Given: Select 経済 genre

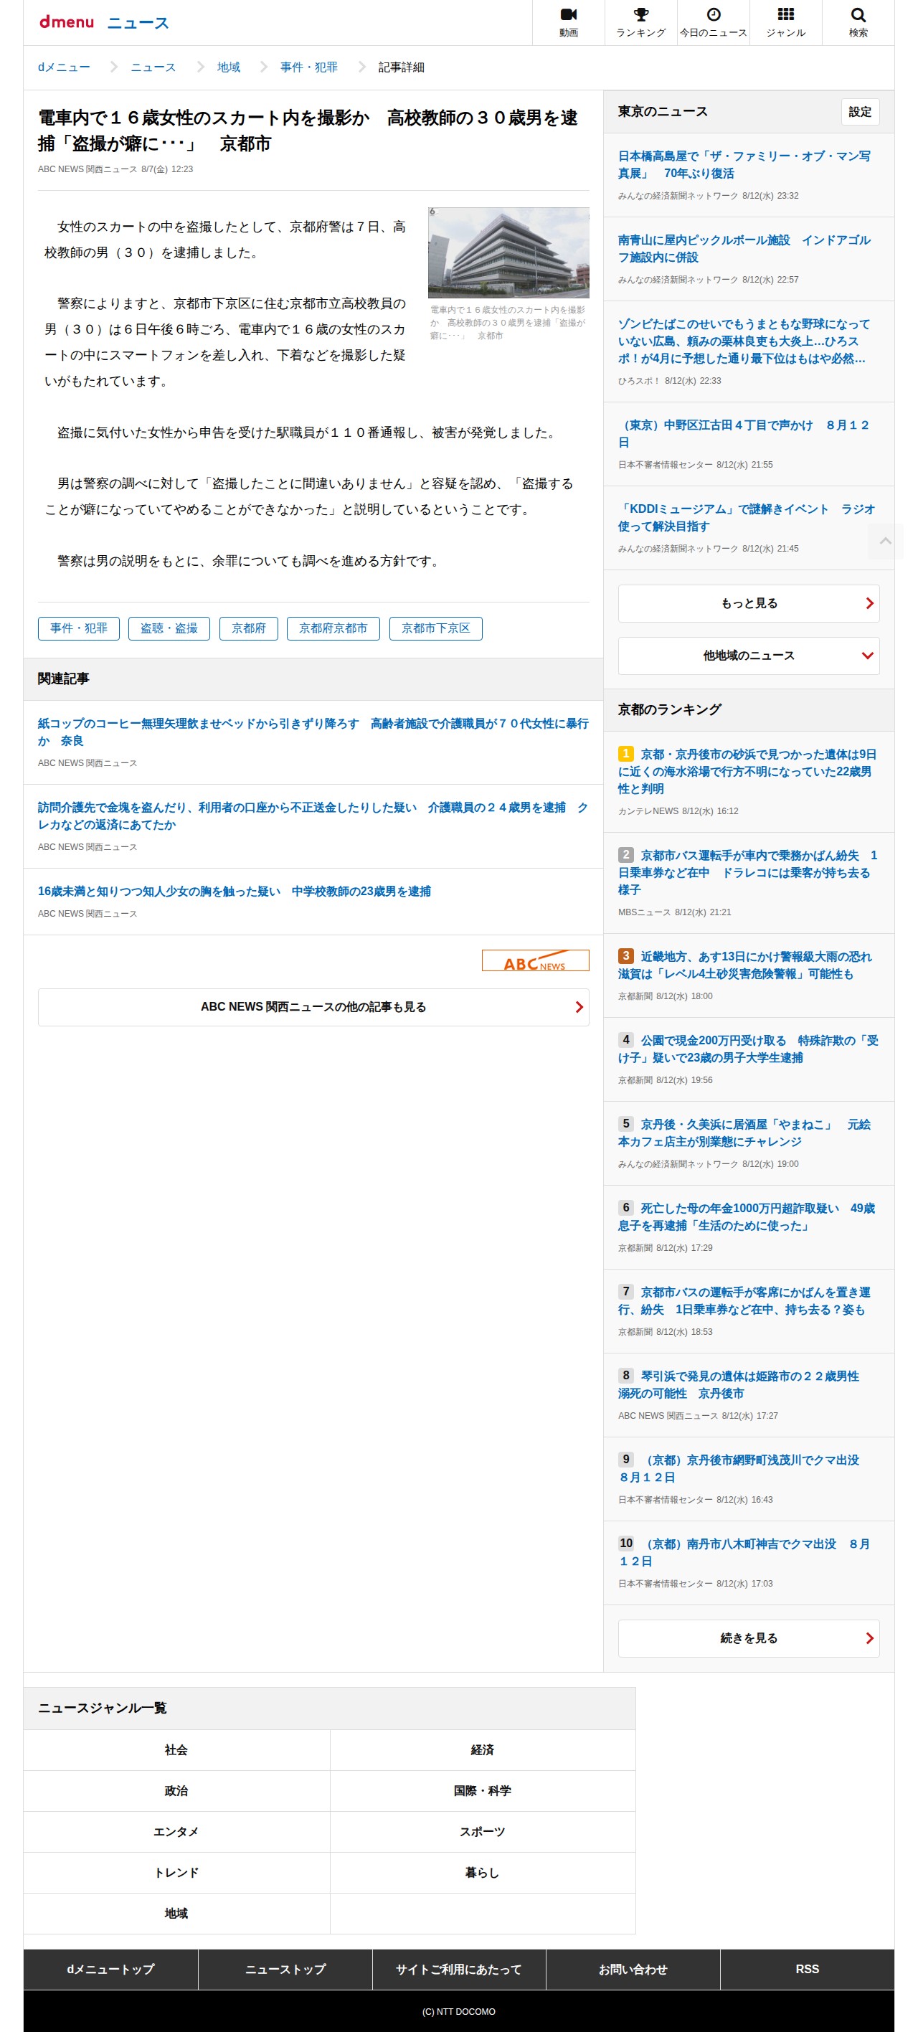Looking at the screenshot, I should [483, 1749].
